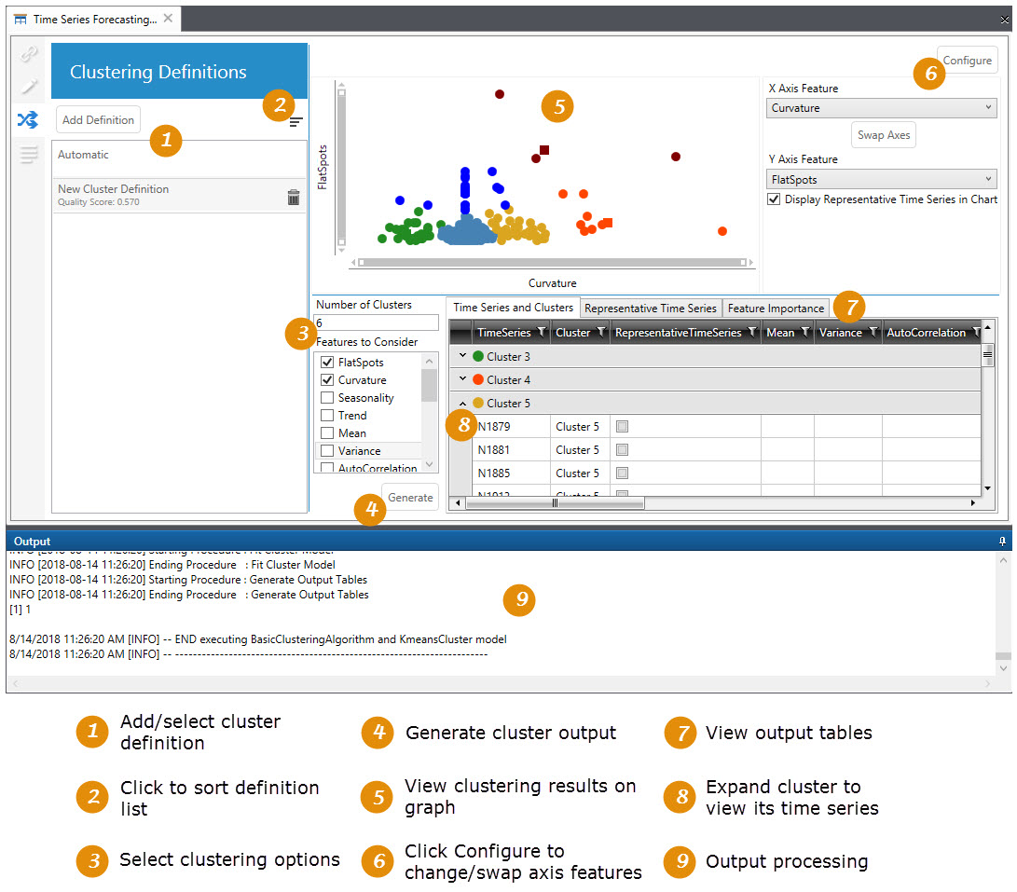The width and height of the screenshot is (1017, 892).
Task: Expand the Cluster 3 group row
Action: pyautogui.click(x=463, y=356)
